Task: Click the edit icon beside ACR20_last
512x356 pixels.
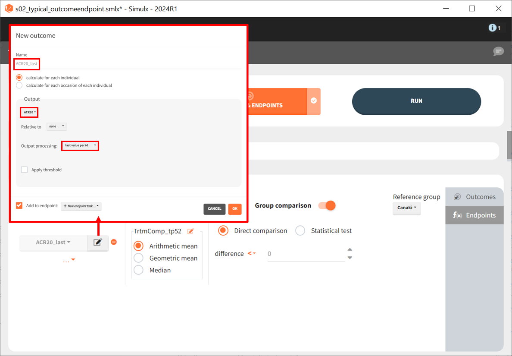Action: pos(98,243)
